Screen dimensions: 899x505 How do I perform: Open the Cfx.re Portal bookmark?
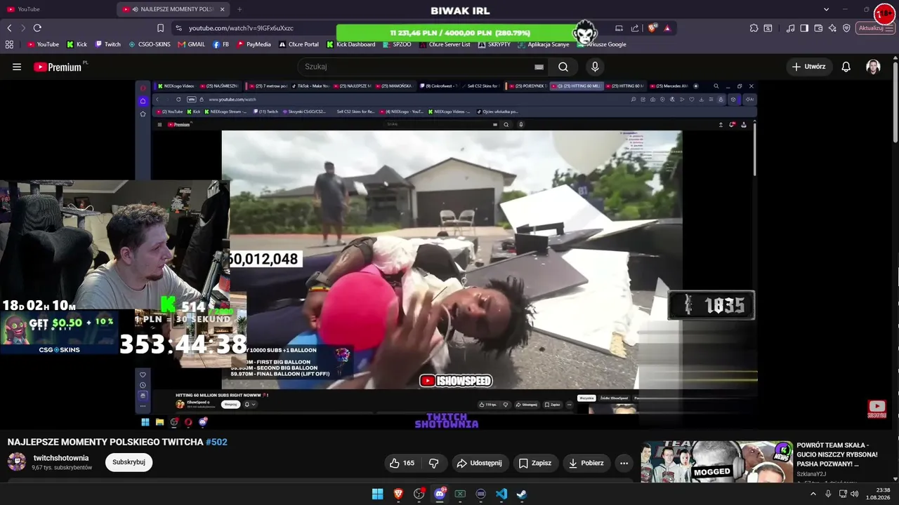point(298,44)
